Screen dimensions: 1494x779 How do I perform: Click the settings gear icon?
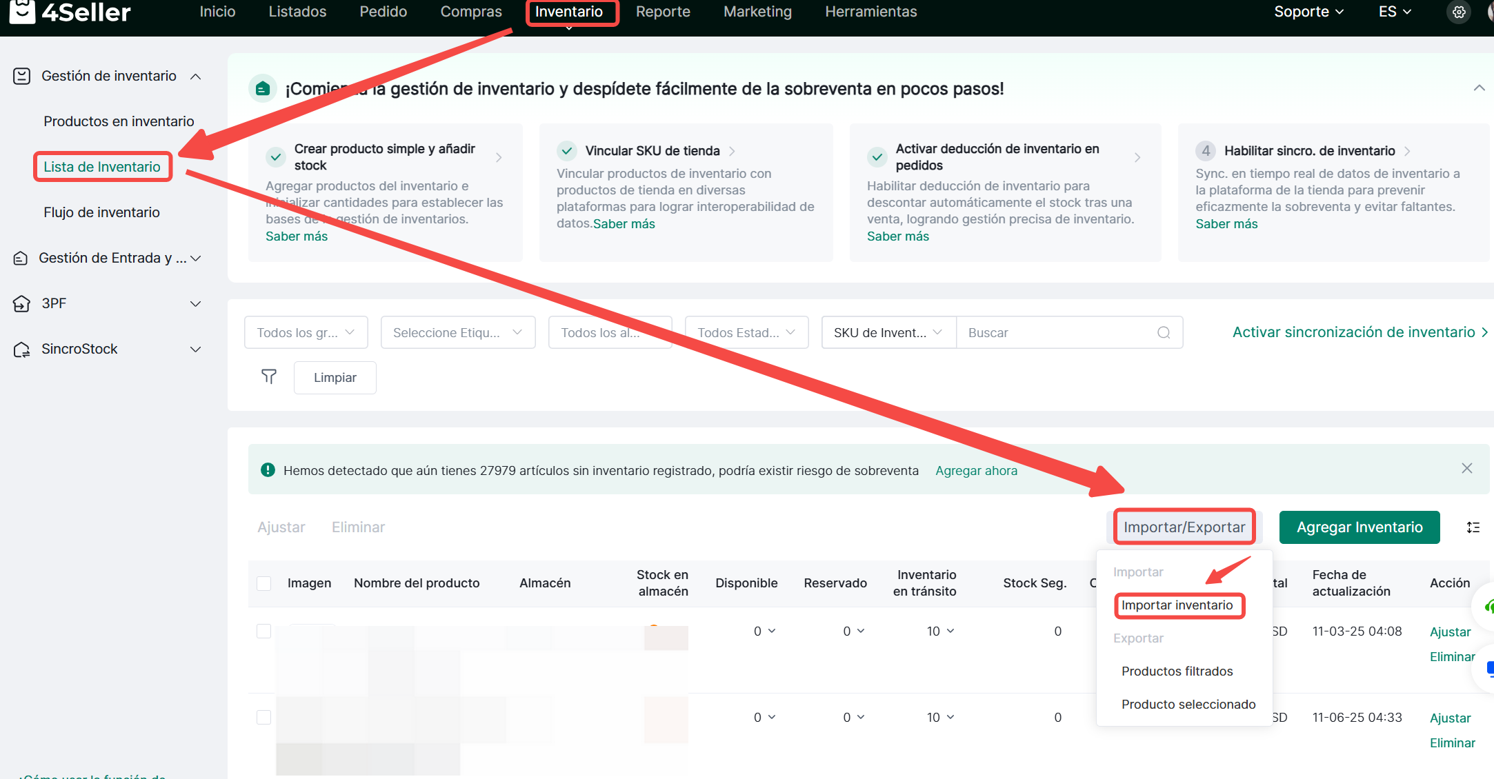(1458, 12)
